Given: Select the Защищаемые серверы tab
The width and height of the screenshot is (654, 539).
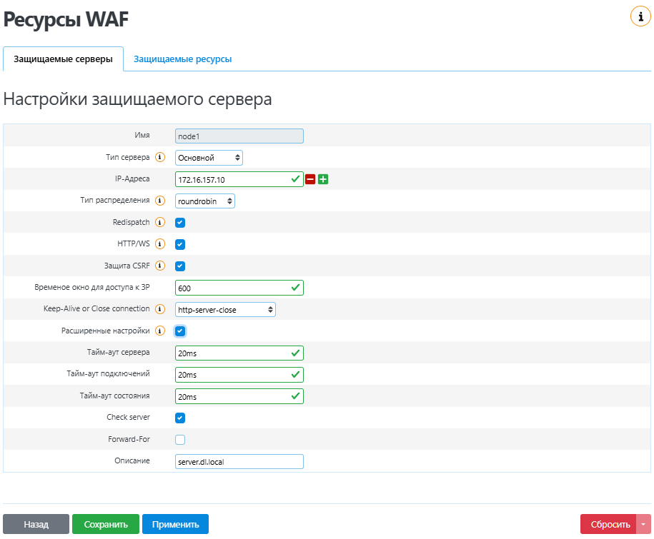Looking at the screenshot, I should coord(63,59).
